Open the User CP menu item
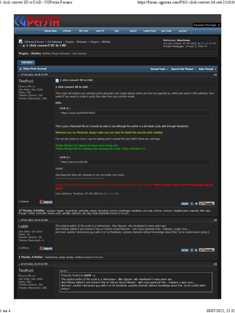This screenshot has width=235, height=313. pyautogui.click(x=100, y=31)
